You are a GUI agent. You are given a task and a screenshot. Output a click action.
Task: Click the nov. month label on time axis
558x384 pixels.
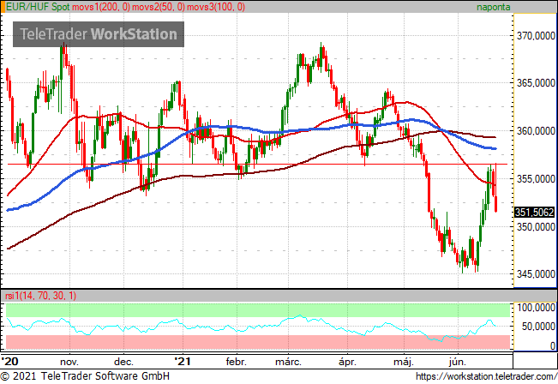[x=69, y=363]
